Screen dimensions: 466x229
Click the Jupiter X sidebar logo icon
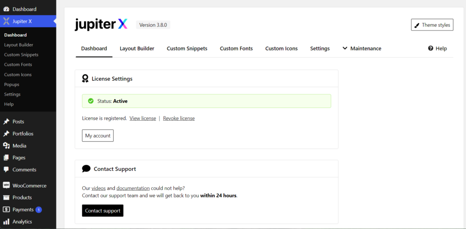click(6, 21)
